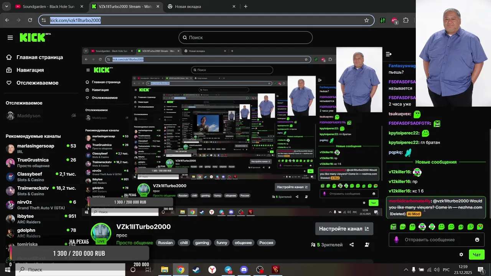Click the Windows Start button

click(x=8, y=269)
